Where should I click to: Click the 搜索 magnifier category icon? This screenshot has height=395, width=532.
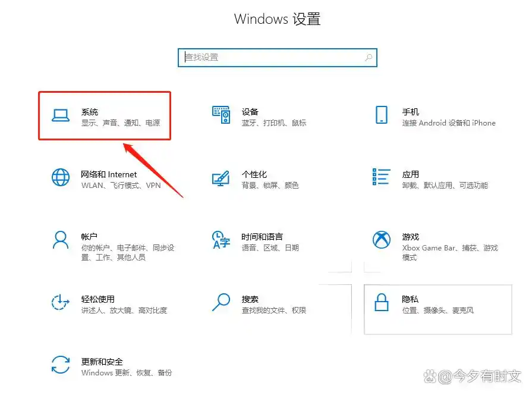221,302
